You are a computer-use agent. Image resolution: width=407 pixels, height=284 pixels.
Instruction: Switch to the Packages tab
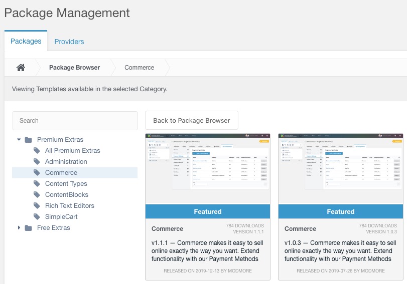tap(26, 41)
